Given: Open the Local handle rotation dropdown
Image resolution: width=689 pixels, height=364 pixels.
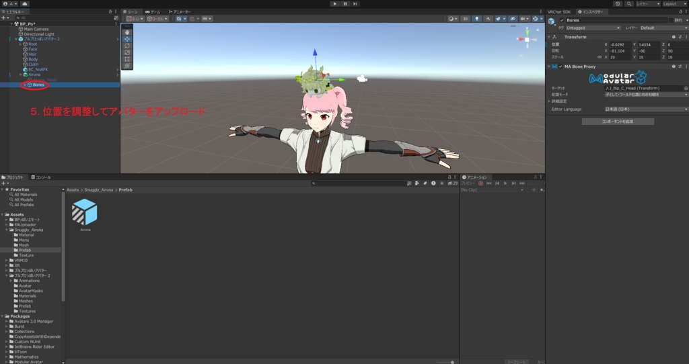Looking at the screenshot, I should pos(157,19).
